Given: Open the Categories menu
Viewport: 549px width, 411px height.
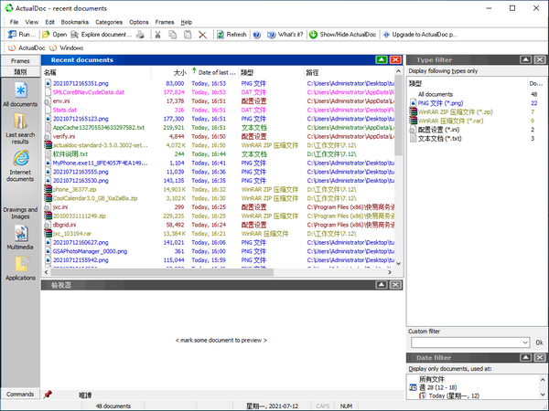Looking at the screenshot, I should [x=109, y=21].
